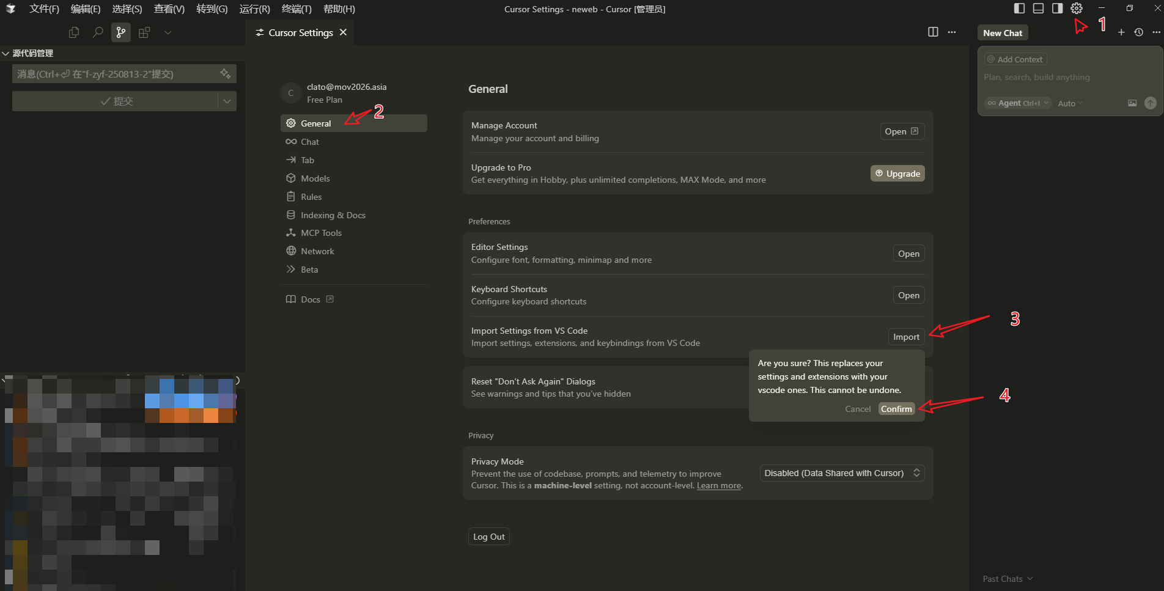1164x591 pixels.
Task: Split the editor to the right
Action: tap(933, 32)
